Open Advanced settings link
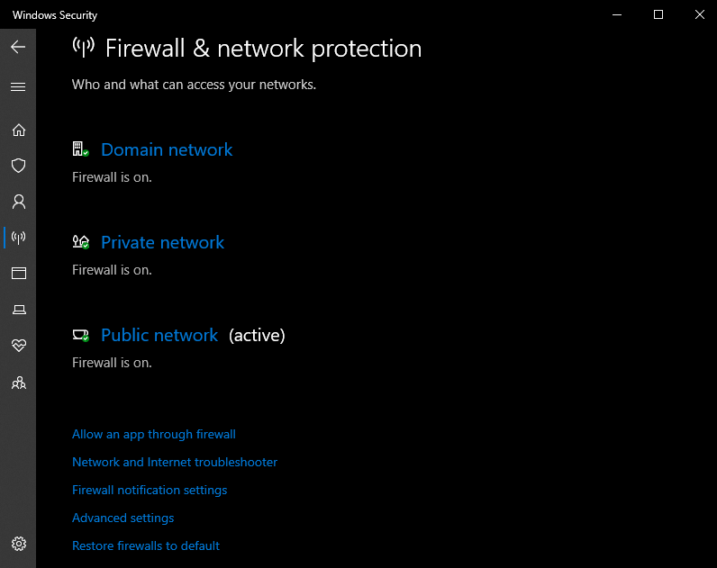Image resolution: width=717 pixels, height=568 pixels. pos(123,518)
